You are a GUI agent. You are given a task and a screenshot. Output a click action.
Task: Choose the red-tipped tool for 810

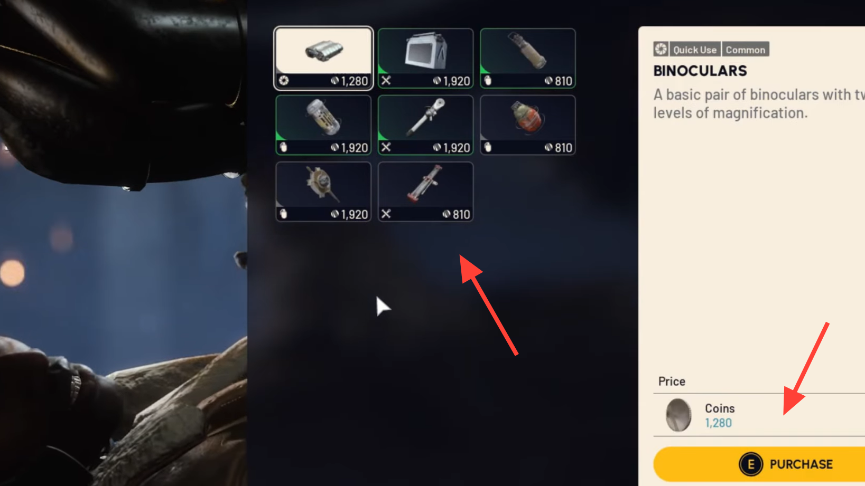coord(425,192)
